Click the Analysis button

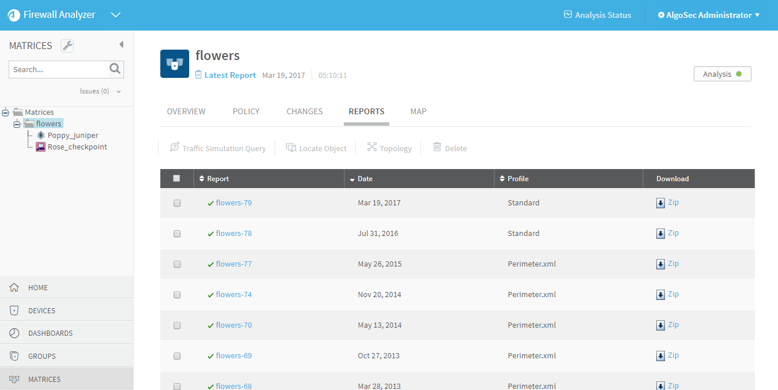coord(722,74)
